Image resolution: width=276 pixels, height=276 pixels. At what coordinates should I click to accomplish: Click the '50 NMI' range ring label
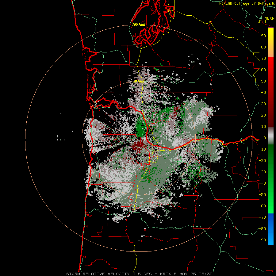click(139, 81)
